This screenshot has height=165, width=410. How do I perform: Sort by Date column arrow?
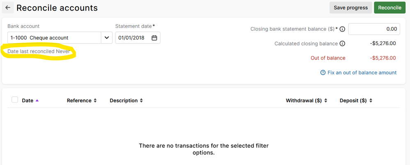[x=37, y=101]
